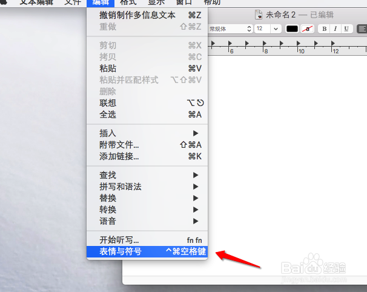Viewport: 367px width, 292px height.
Task: Choose 全选 from the menu
Action: pyautogui.click(x=147, y=114)
